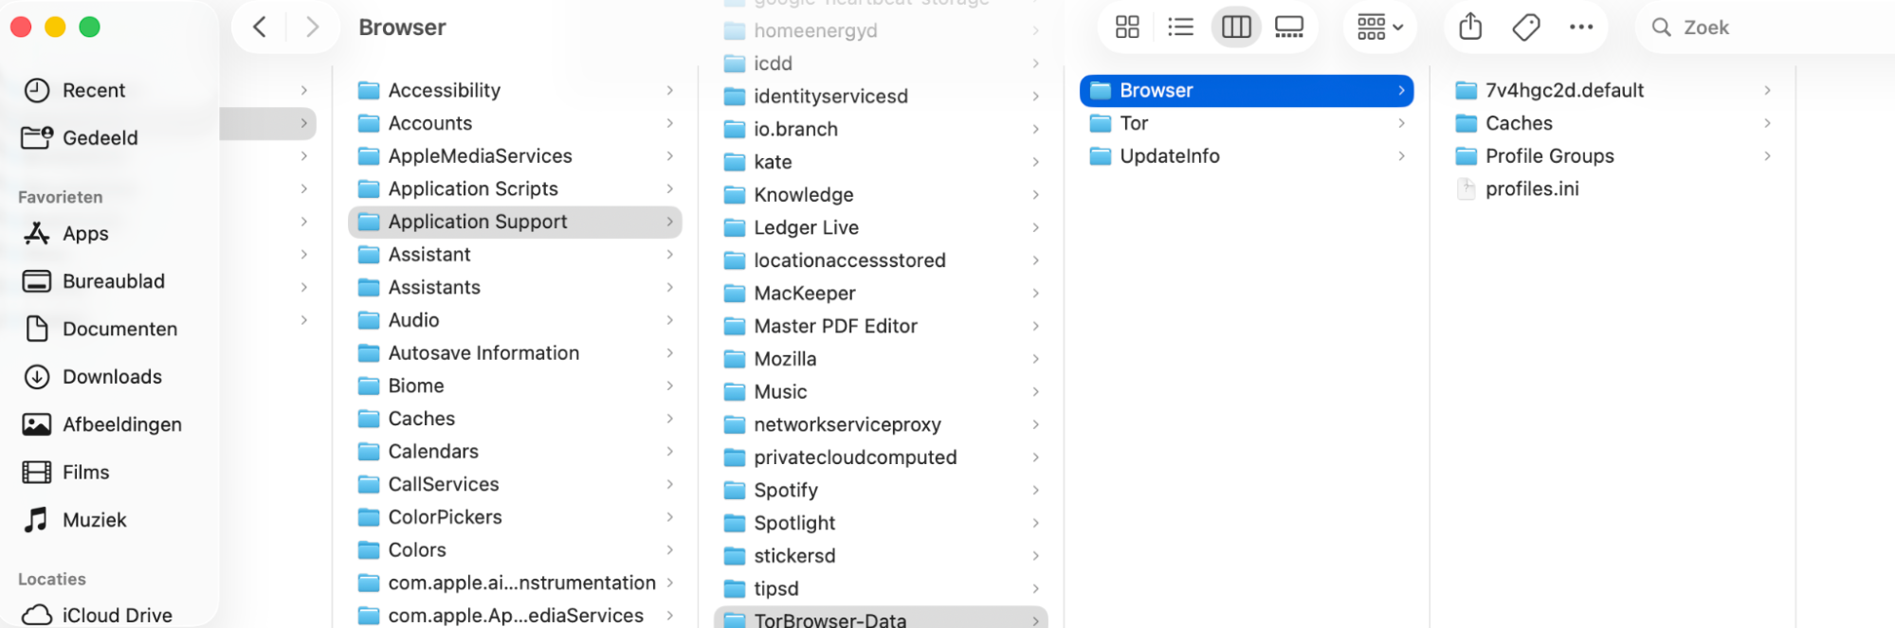Image resolution: width=1895 pixels, height=628 pixels.
Task: Select the UpdateInfo folder
Action: point(1247,155)
